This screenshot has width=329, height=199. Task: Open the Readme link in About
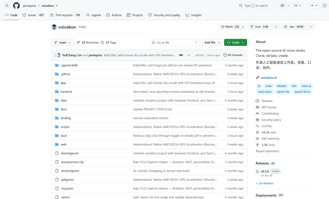pos(267,101)
